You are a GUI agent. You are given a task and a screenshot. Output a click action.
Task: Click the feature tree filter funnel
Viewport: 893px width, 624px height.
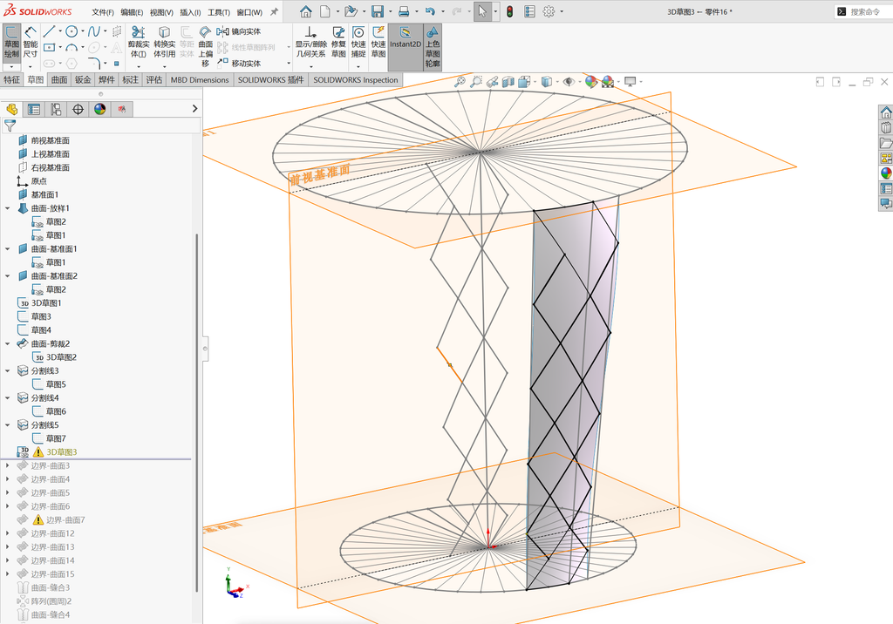(x=10, y=125)
